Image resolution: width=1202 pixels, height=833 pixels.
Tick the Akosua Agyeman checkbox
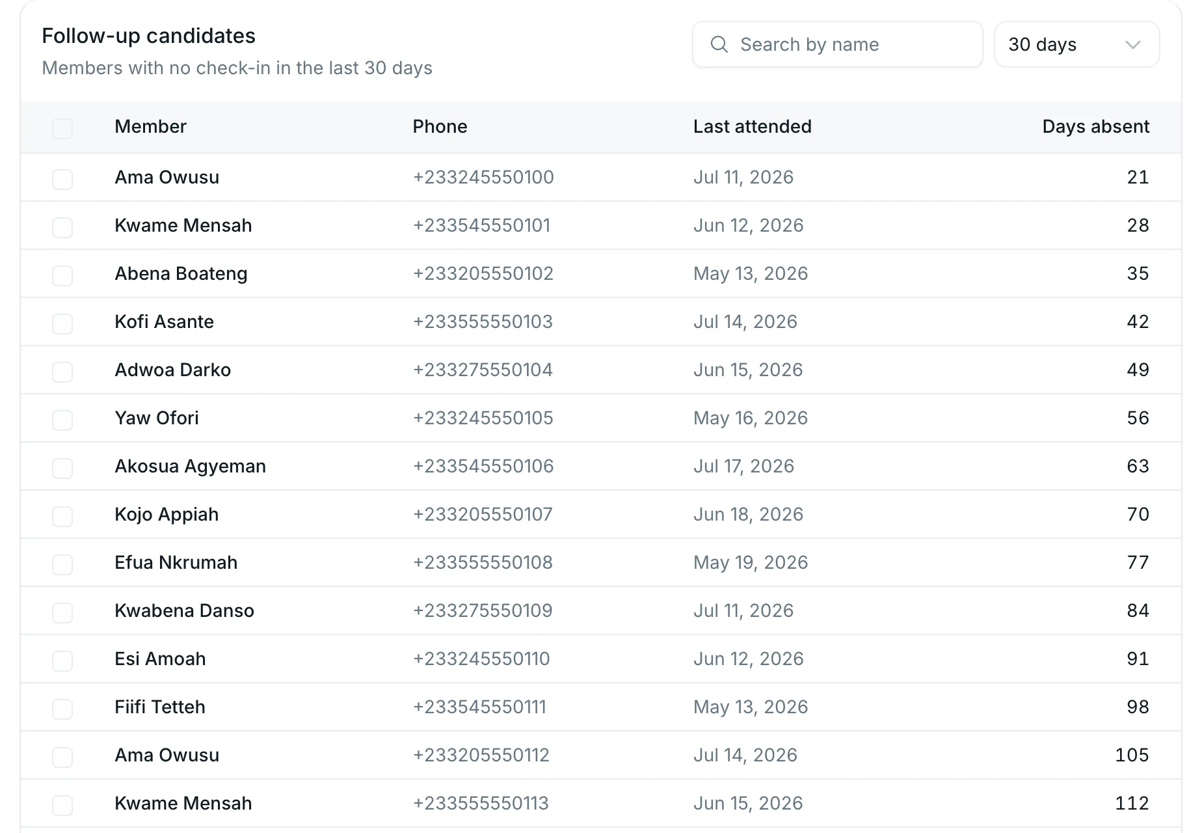tap(62, 468)
